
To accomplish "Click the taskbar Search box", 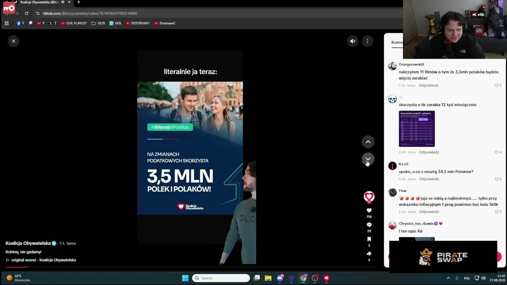I will click(x=221, y=278).
